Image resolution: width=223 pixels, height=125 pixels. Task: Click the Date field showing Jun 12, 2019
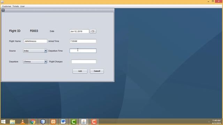coord(79,31)
